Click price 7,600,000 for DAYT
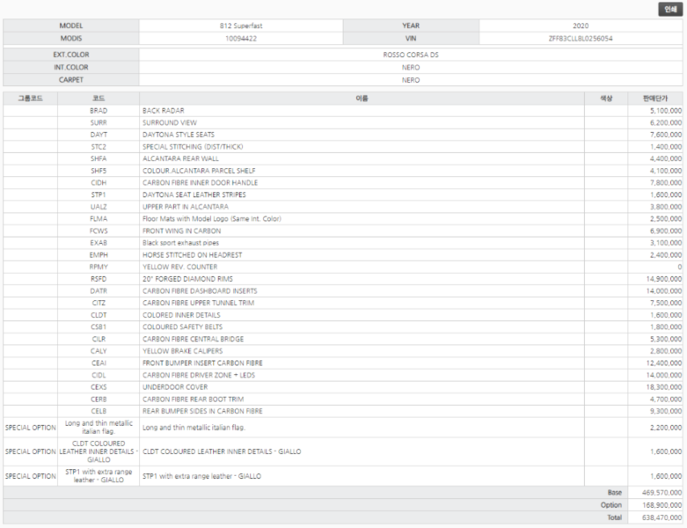 click(x=666, y=135)
